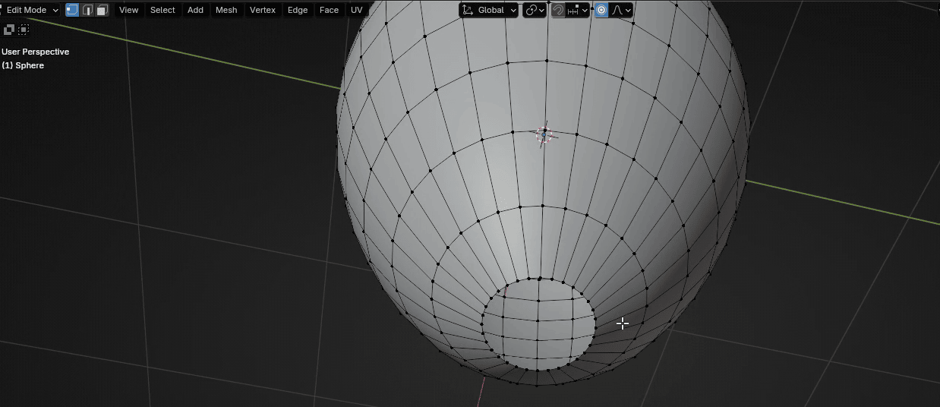
Task: Open the proportional editing falloff dropdown
Action: tap(622, 10)
